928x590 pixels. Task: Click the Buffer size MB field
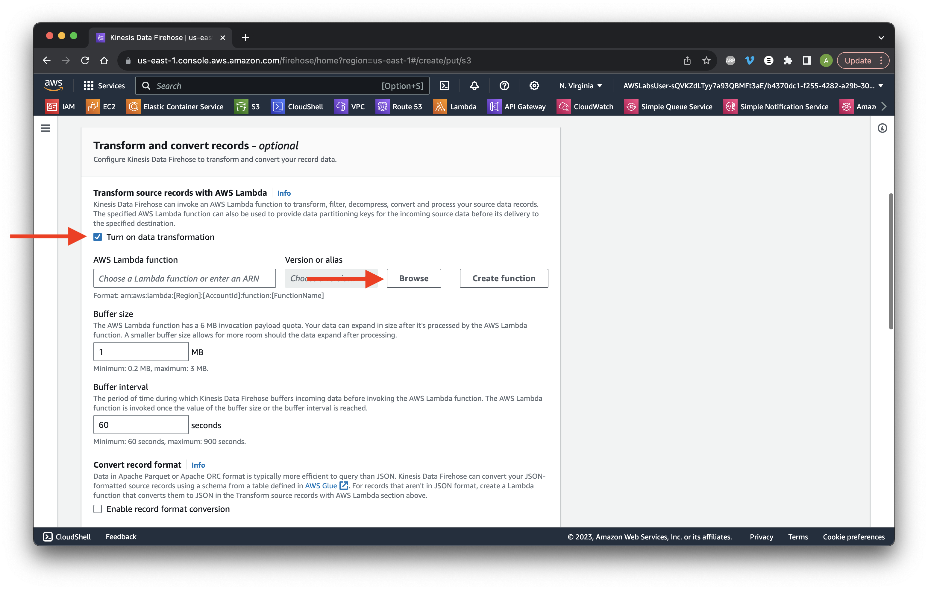click(141, 352)
